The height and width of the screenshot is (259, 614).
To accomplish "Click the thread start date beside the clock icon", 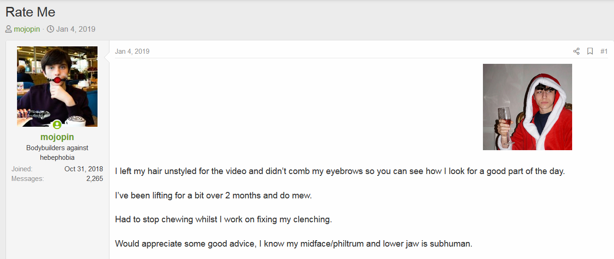I will click(76, 29).
